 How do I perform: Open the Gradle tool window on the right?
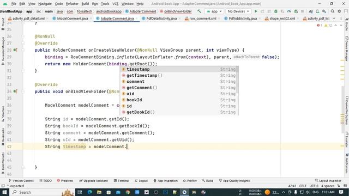click(x=347, y=24)
